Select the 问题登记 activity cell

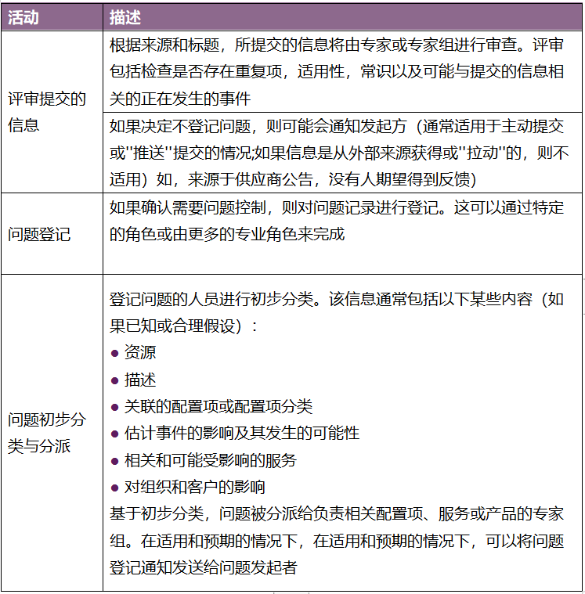39,233
